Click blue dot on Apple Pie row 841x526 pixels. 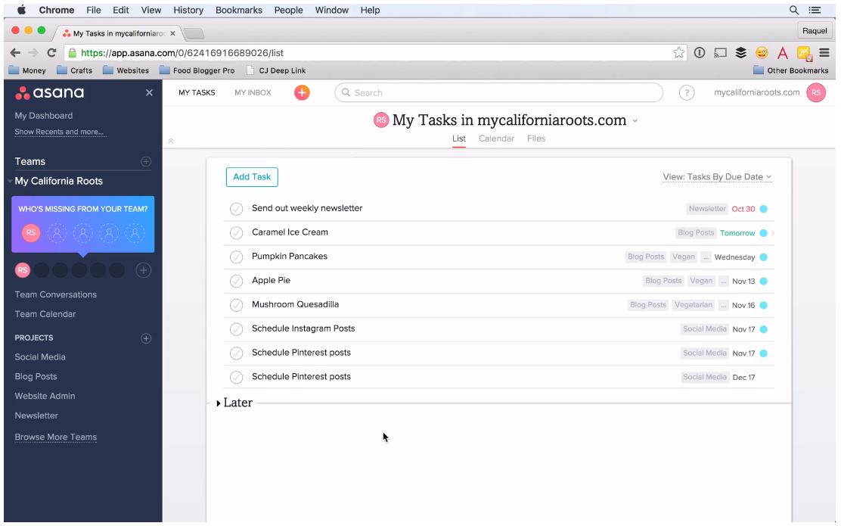click(x=764, y=282)
